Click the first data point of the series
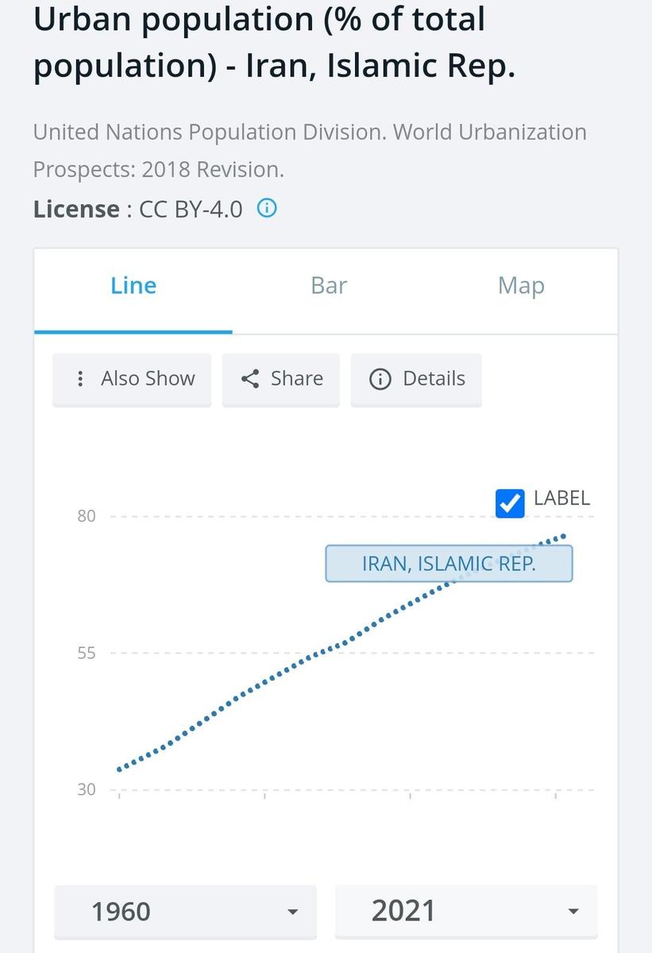This screenshot has width=652, height=953. 119,770
